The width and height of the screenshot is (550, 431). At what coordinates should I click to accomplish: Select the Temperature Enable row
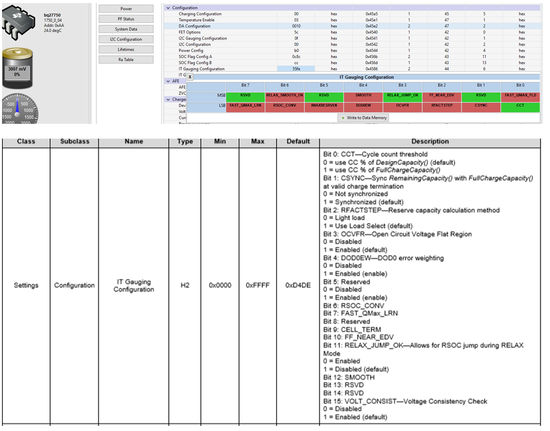tap(353, 20)
